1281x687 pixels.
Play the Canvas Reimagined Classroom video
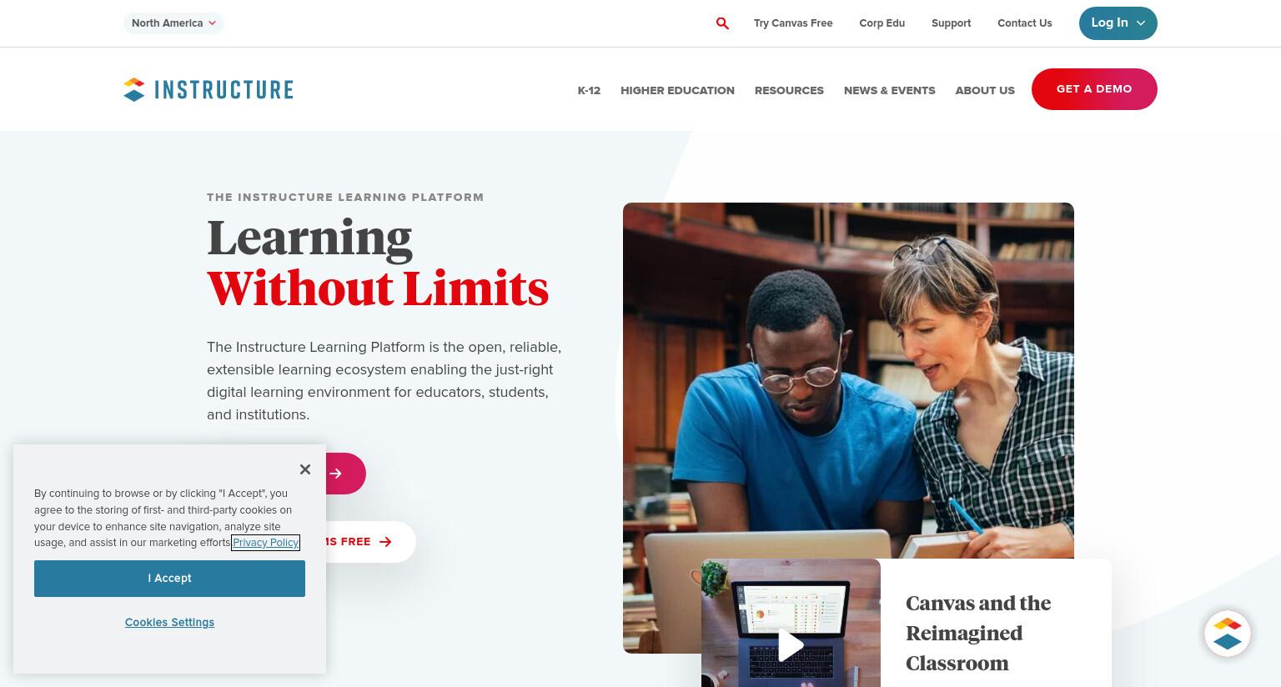790,644
